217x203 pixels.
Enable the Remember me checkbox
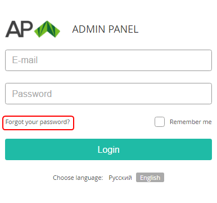(x=160, y=122)
